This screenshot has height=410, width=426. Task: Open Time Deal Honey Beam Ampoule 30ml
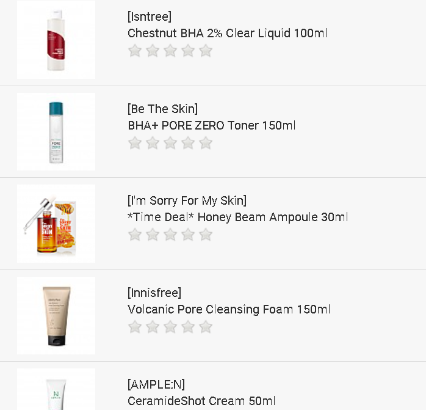237,217
